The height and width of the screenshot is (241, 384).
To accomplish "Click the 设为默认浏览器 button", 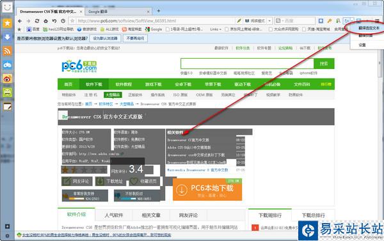I will click(x=106, y=38).
